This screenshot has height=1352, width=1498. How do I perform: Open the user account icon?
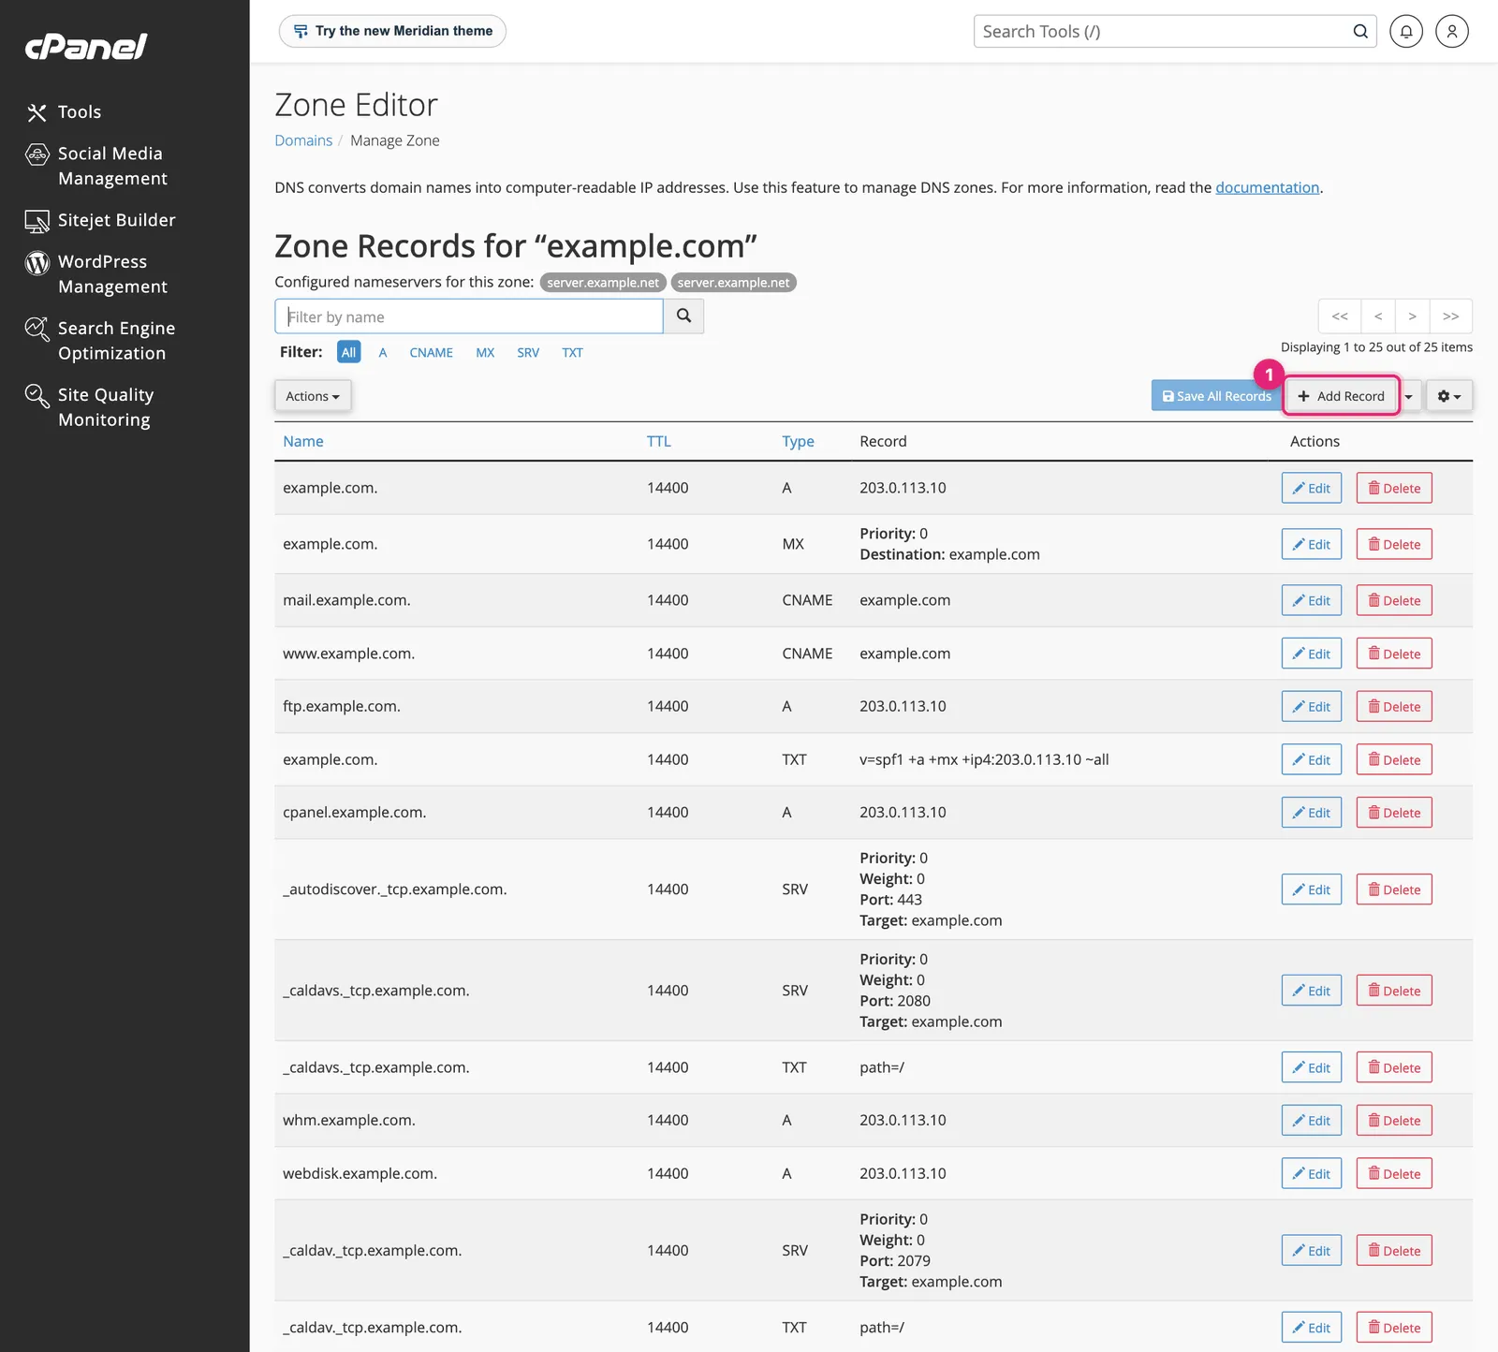(x=1452, y=31)
